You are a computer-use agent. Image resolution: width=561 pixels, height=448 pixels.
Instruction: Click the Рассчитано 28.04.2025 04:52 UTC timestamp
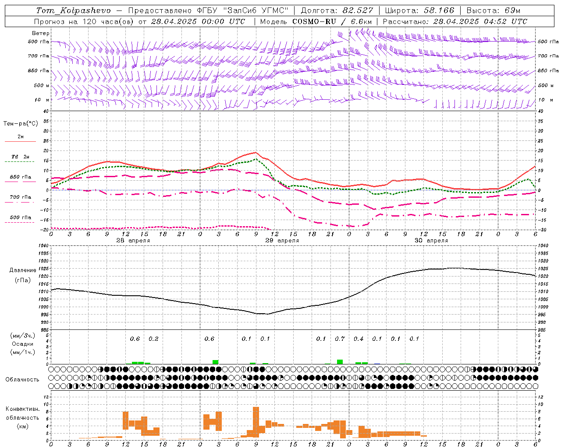(455, 21)
